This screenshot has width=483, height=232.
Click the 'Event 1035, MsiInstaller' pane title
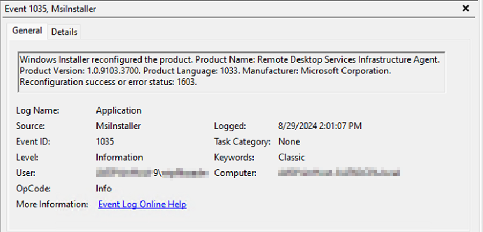tap(51, 9)
